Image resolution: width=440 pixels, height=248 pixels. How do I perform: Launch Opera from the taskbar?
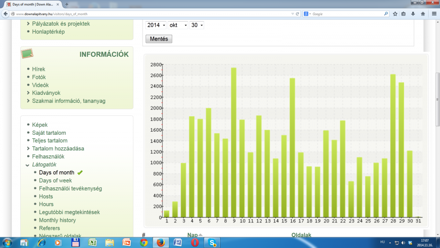tap(194, 242)
